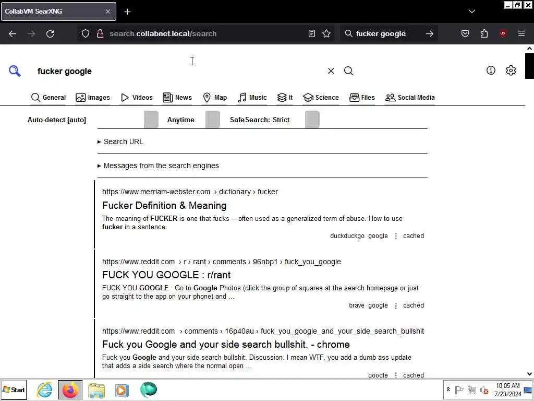Clear the search query with the X icon
This screenshot has height=401, width=534.
[331, 71]
